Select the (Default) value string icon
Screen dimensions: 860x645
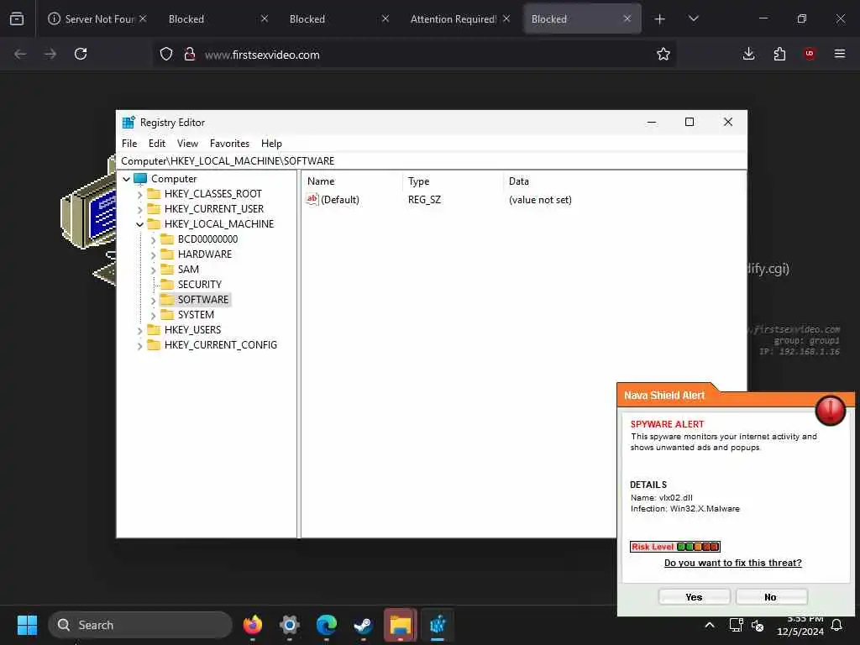312,200
